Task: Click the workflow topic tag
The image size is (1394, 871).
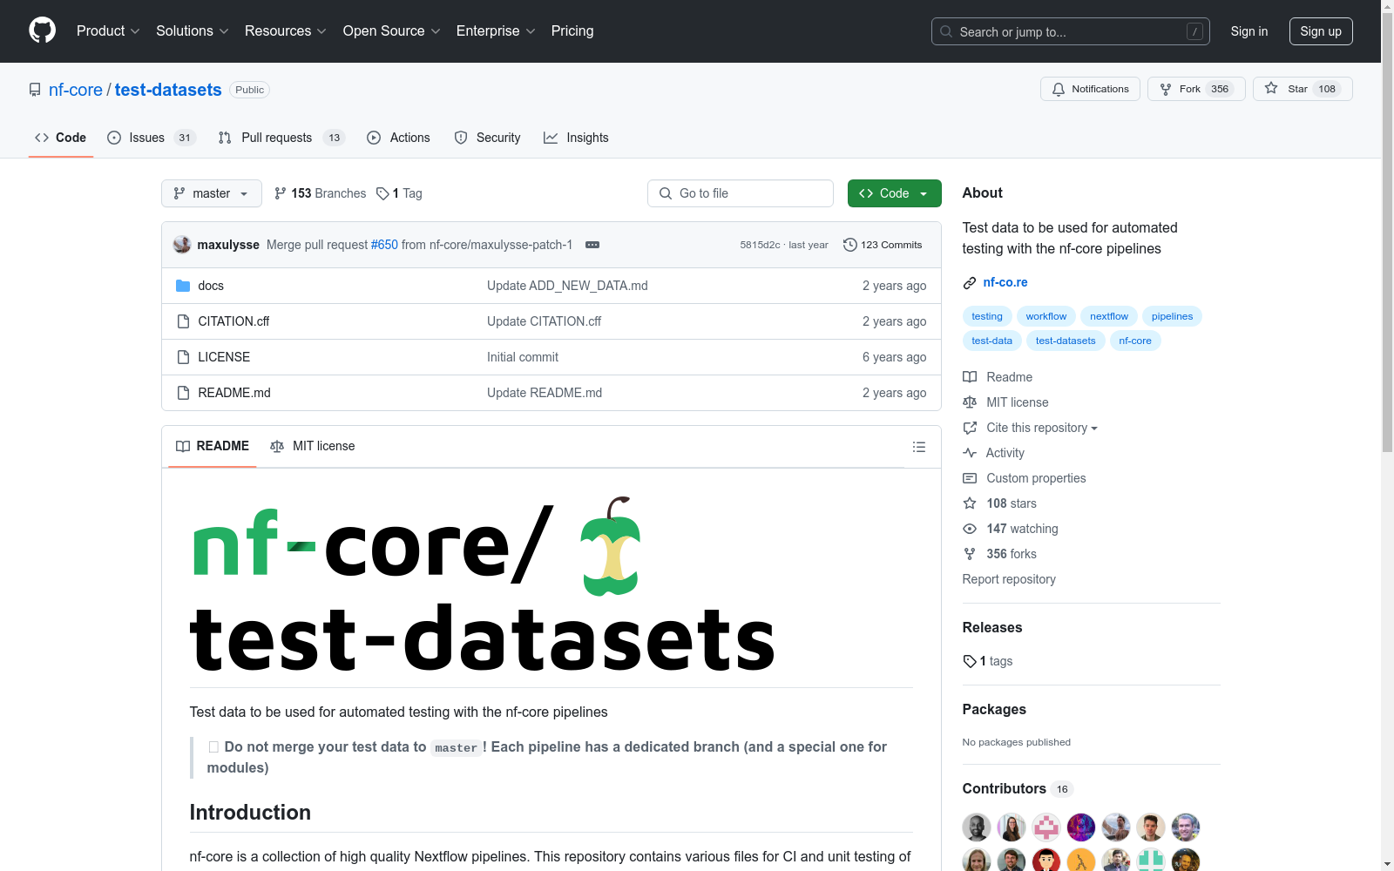Action: (x=1046, y=316)
